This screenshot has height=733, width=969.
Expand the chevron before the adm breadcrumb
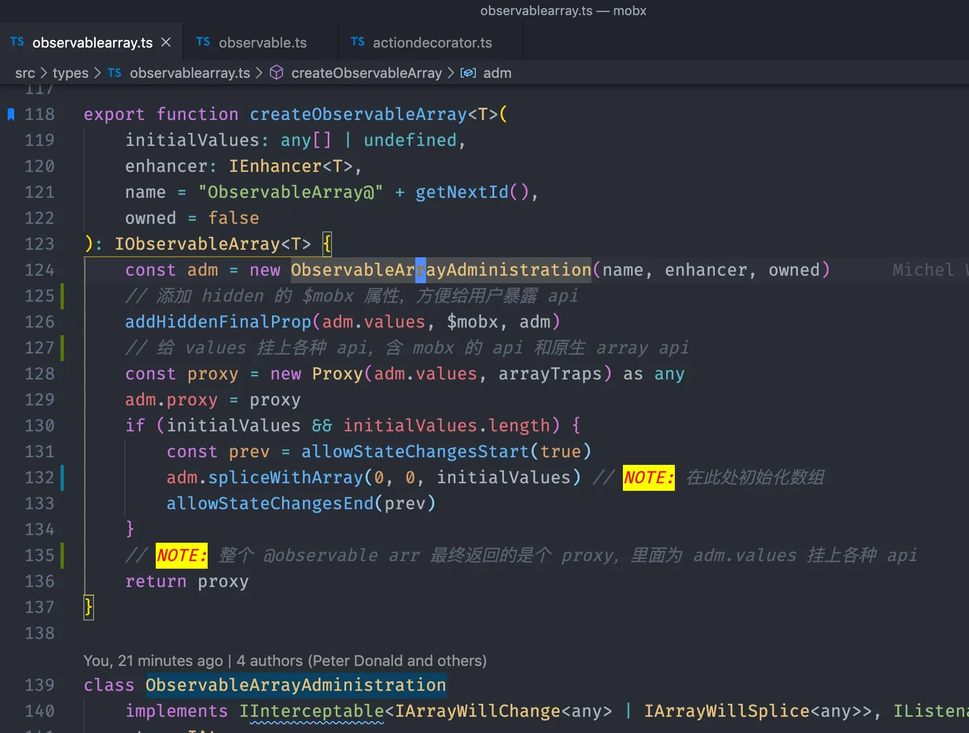[450, 72]
